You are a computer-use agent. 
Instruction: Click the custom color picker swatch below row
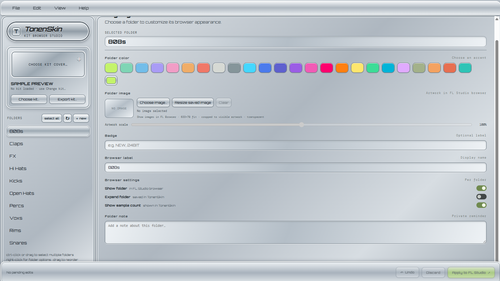(111, 80)
